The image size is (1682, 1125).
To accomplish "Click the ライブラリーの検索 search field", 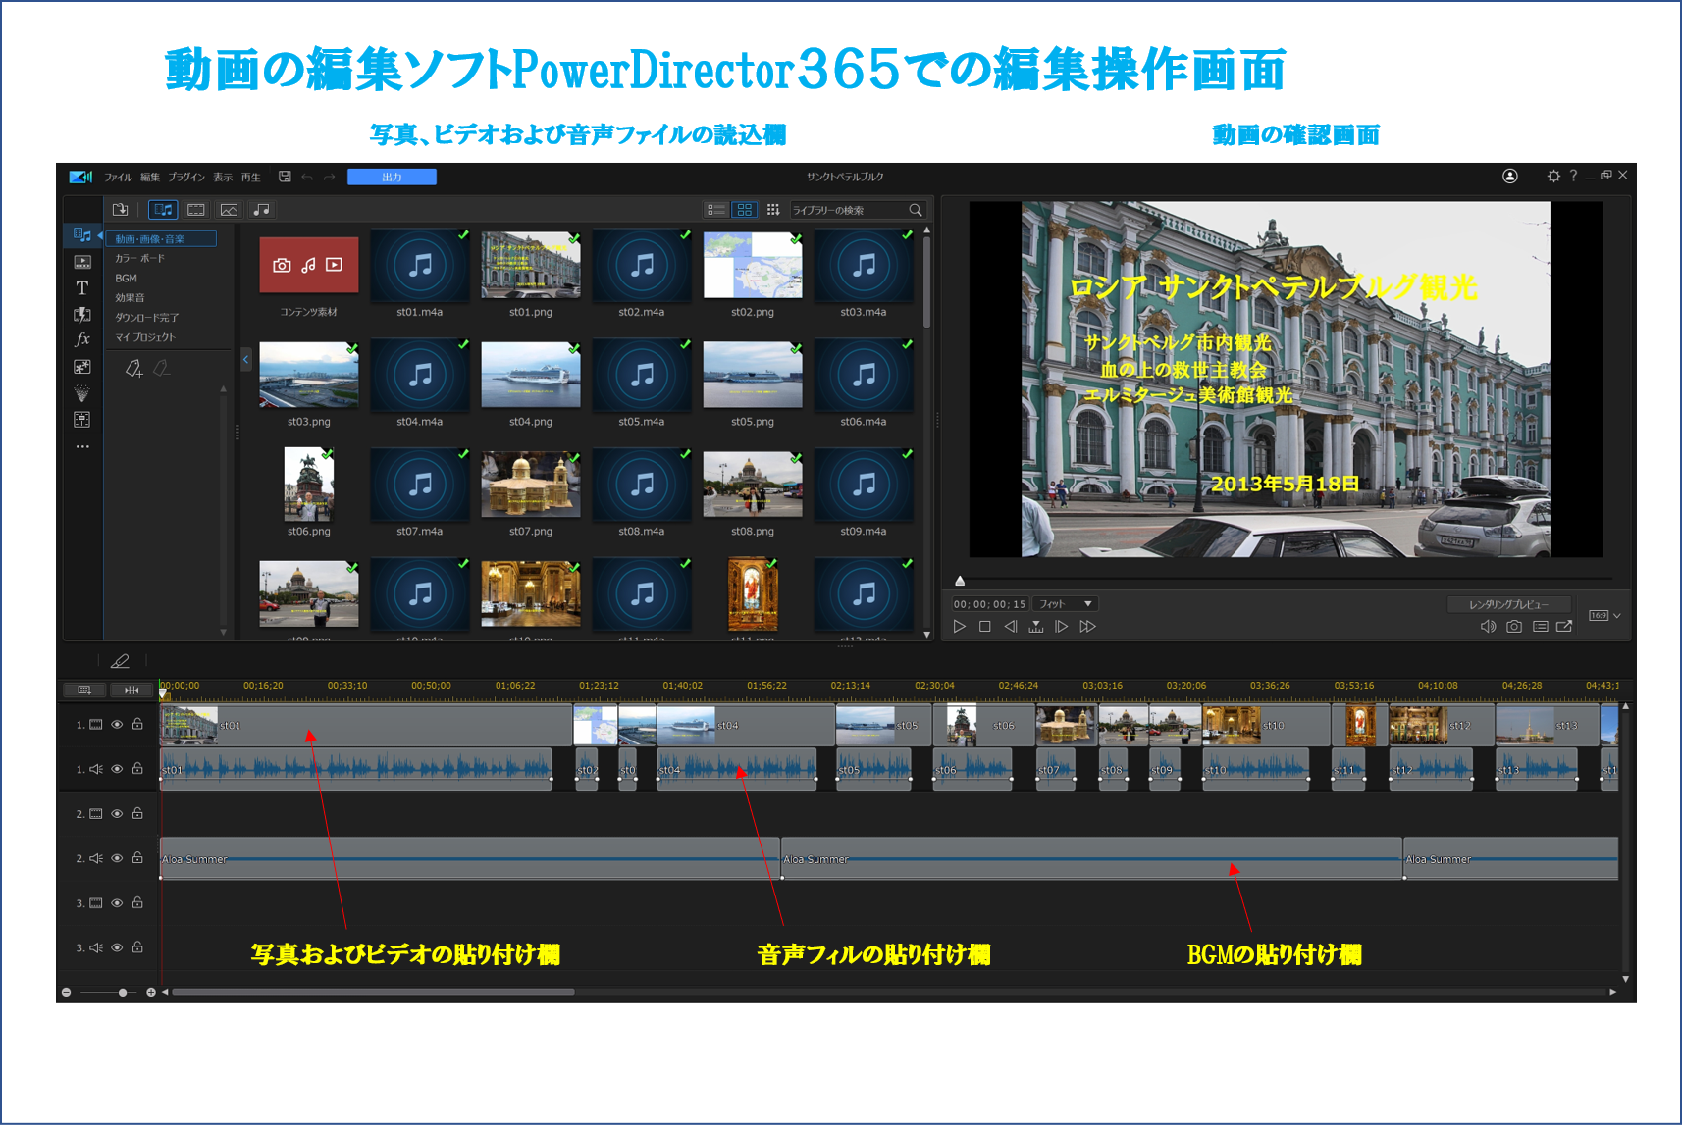I will pos(849,210).
